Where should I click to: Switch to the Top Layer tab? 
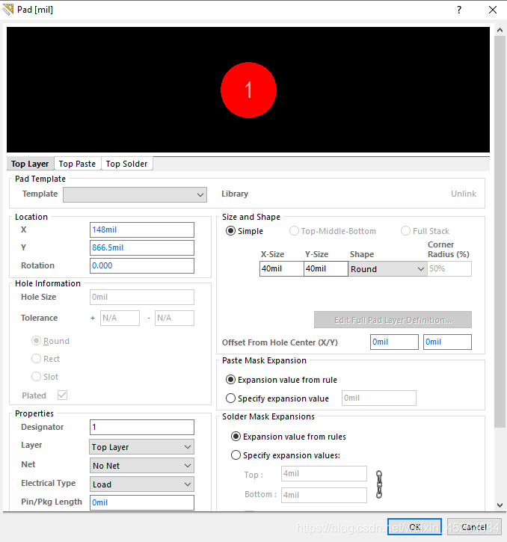tap(30, 164)
